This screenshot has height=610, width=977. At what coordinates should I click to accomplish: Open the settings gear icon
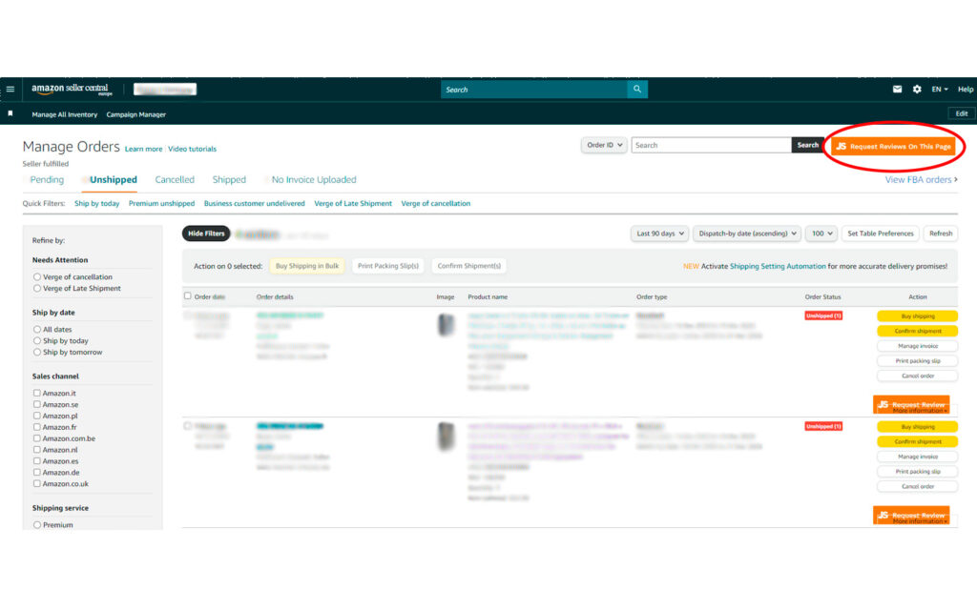pos(917,90)
